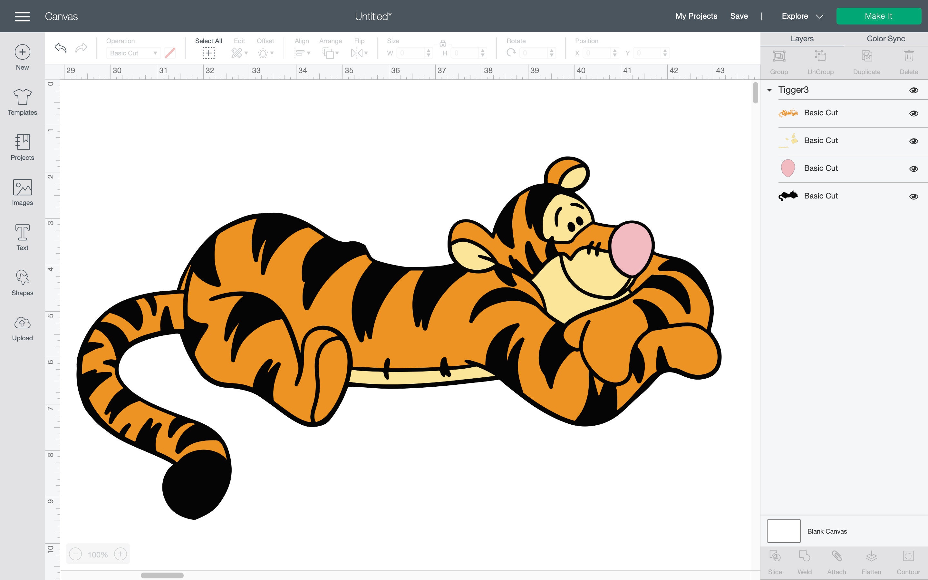Open the Flip dropdown
Image resolution: width=928 pixels, height=580 pixels.
(359, 53)
